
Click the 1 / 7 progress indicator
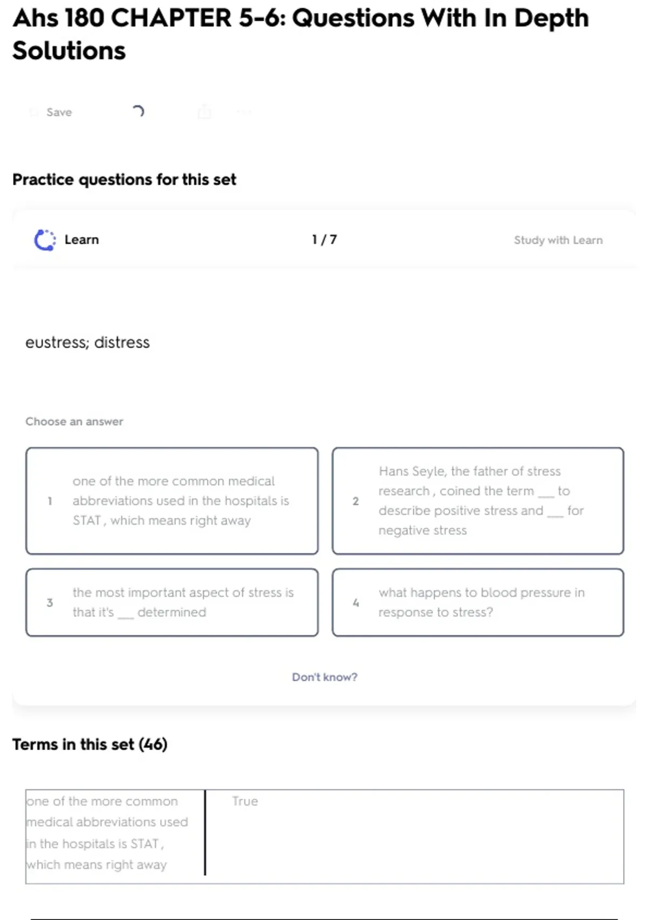tap(325, 240)
